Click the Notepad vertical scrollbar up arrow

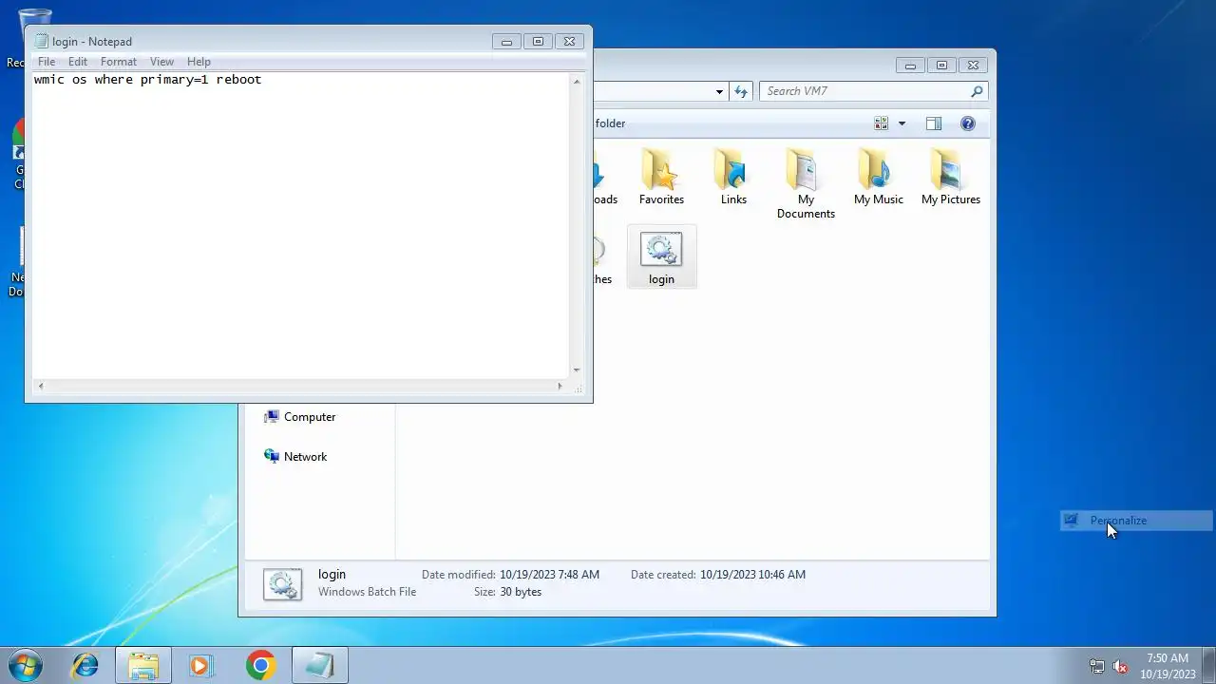(x=576, y=82)
